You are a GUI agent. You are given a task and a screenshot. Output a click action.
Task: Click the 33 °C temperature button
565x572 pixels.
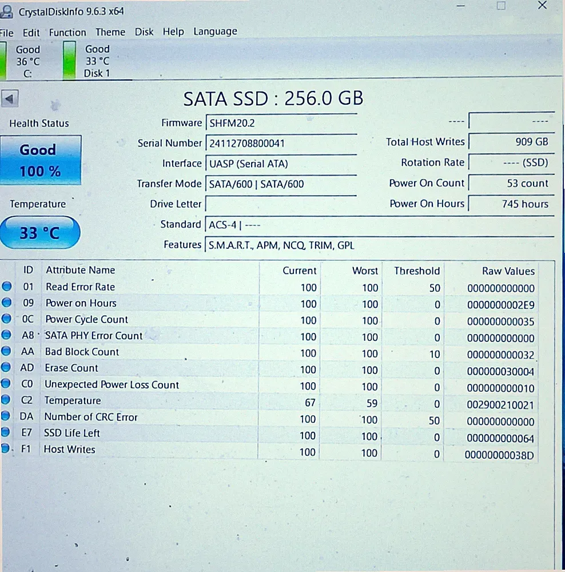pyautogui.click(x=40, y=232)
